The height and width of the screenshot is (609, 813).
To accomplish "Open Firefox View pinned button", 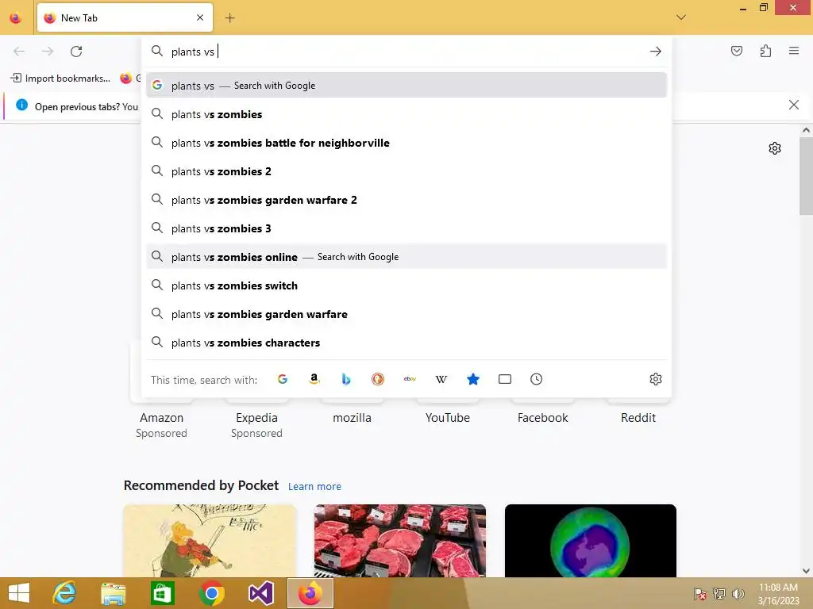I will click(x=16, y=18).
